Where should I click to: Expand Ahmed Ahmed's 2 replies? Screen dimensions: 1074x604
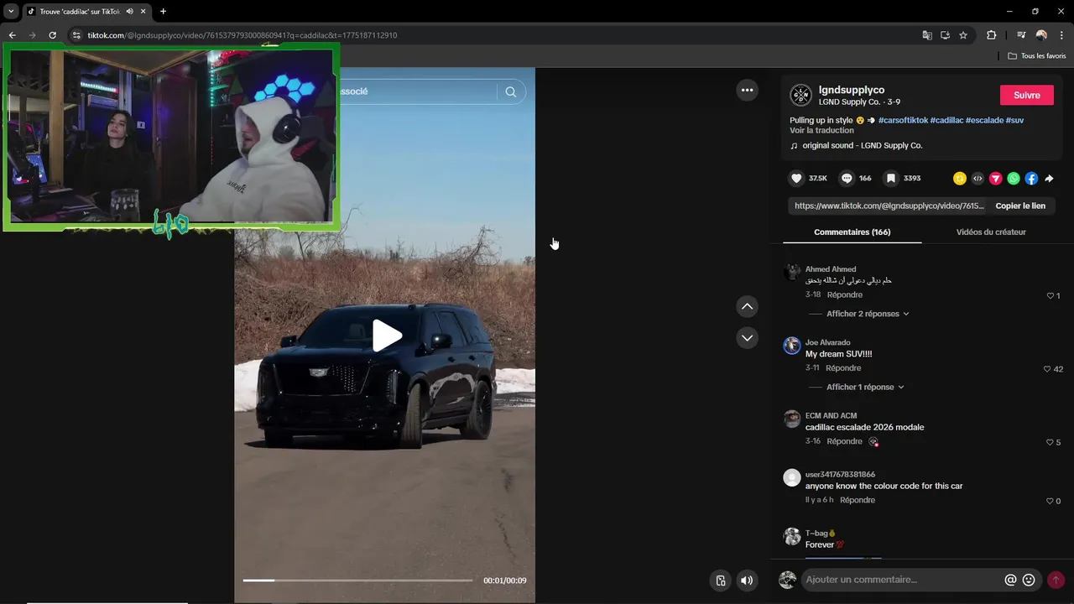click(868, 314)
